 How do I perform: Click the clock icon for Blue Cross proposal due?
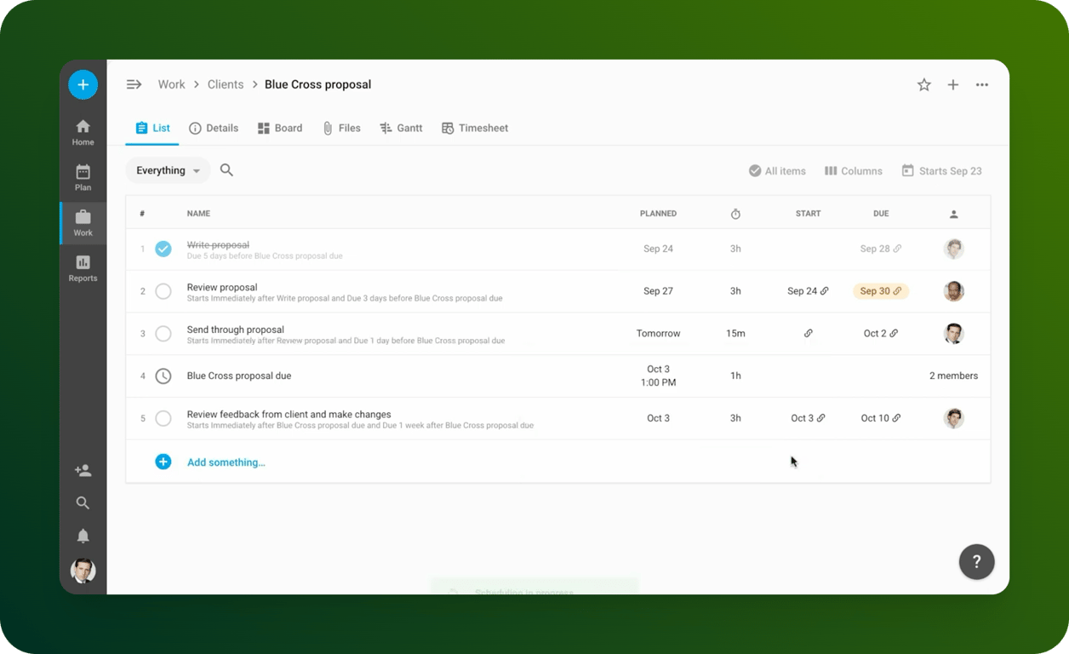pos(163,376)
